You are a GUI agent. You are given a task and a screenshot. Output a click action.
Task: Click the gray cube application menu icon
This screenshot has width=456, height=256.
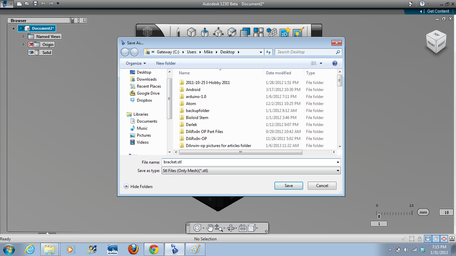pos(148,32)
